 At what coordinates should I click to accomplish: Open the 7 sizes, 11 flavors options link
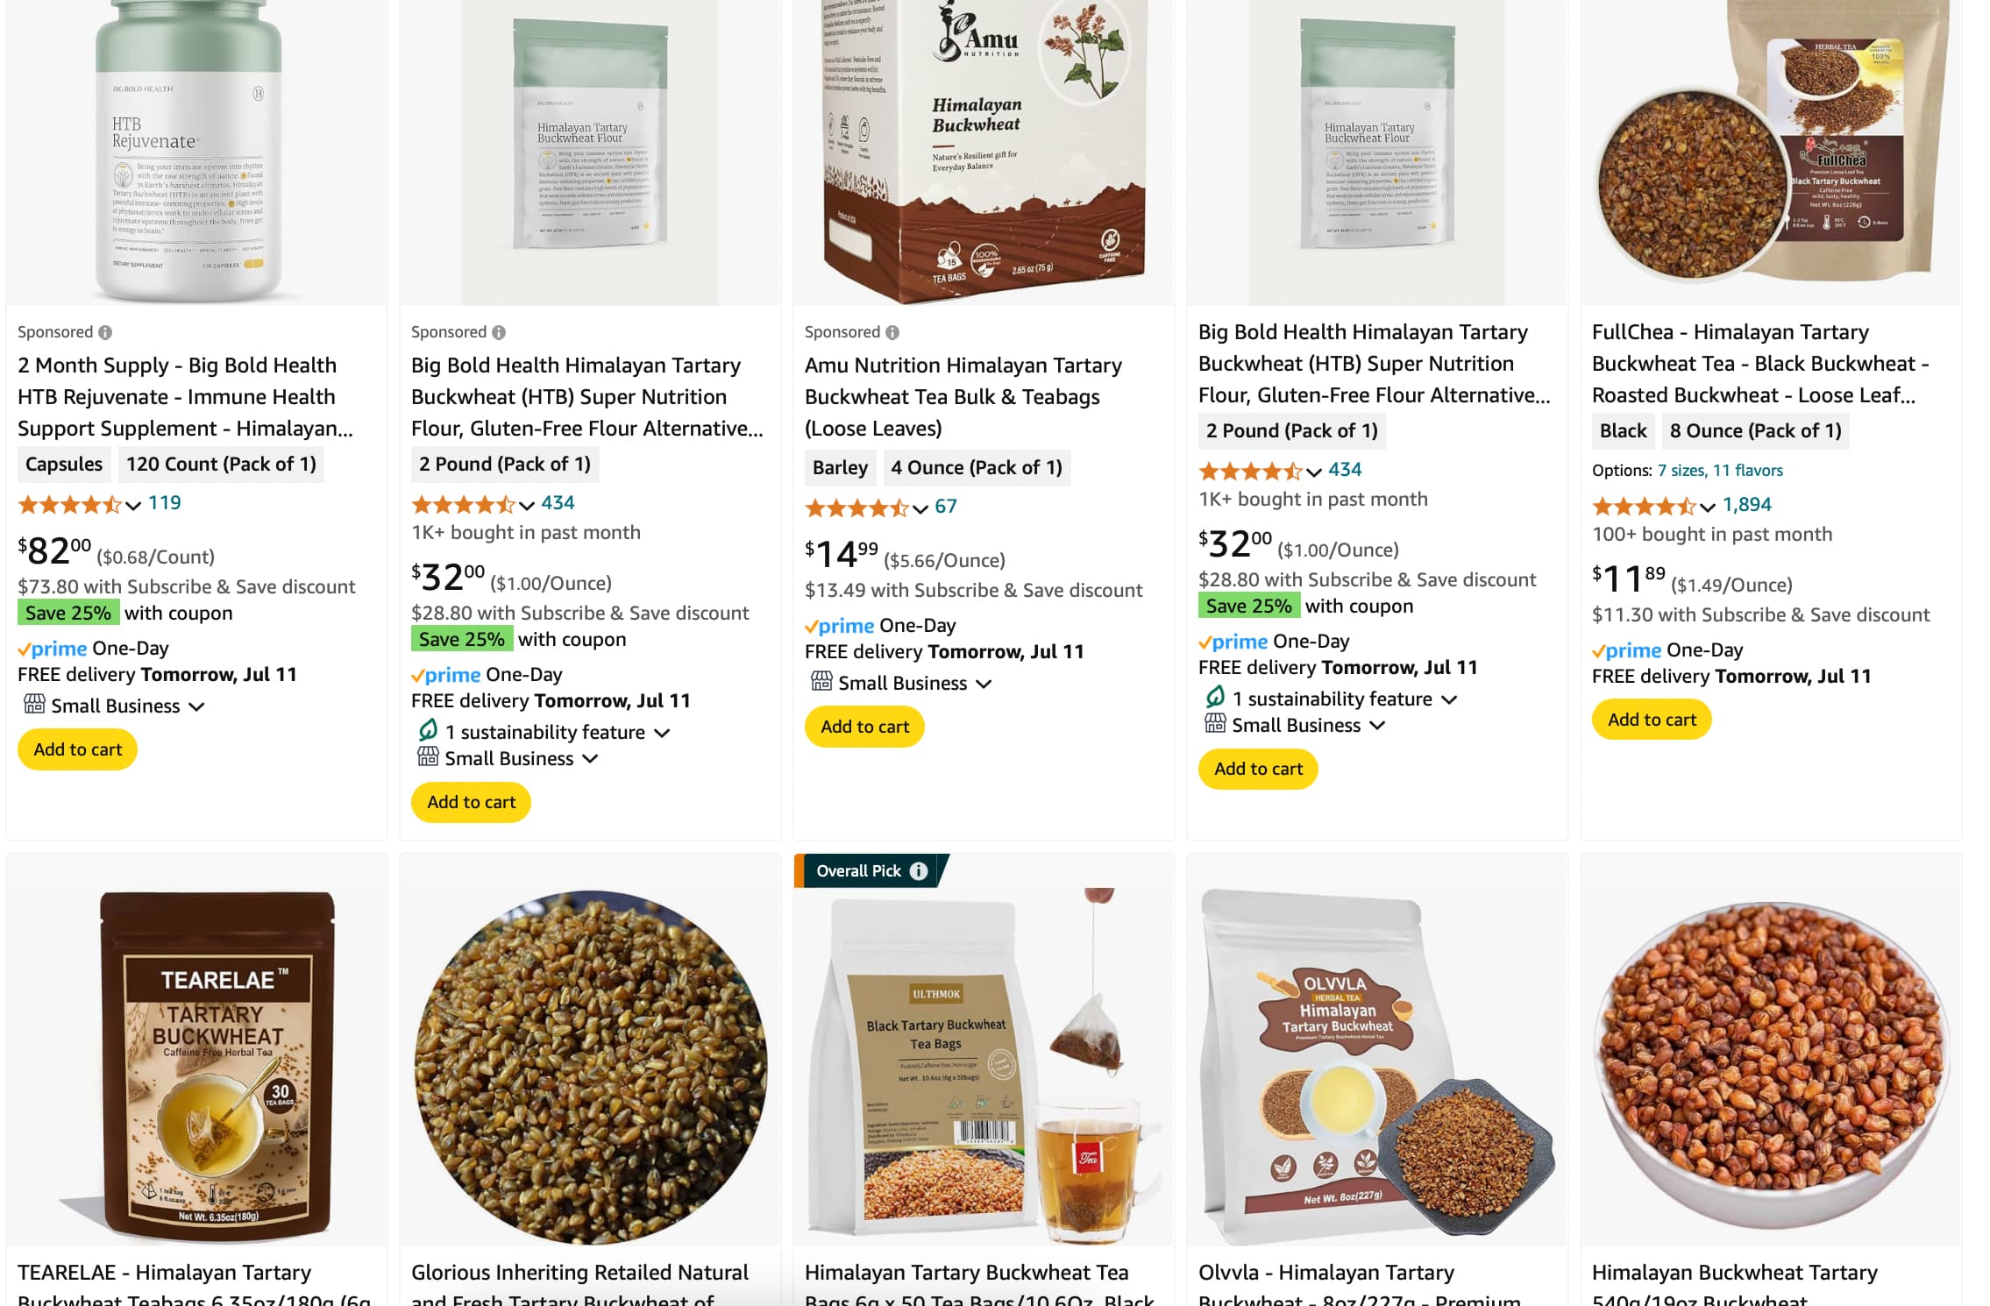click(x=1719, y=471)
